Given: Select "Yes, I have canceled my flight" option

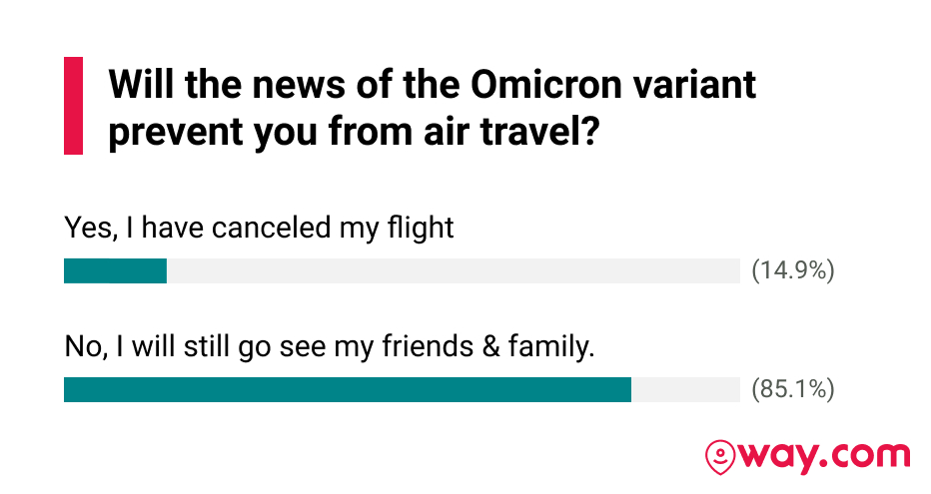Looking at the screenshot, I should 259,228.
